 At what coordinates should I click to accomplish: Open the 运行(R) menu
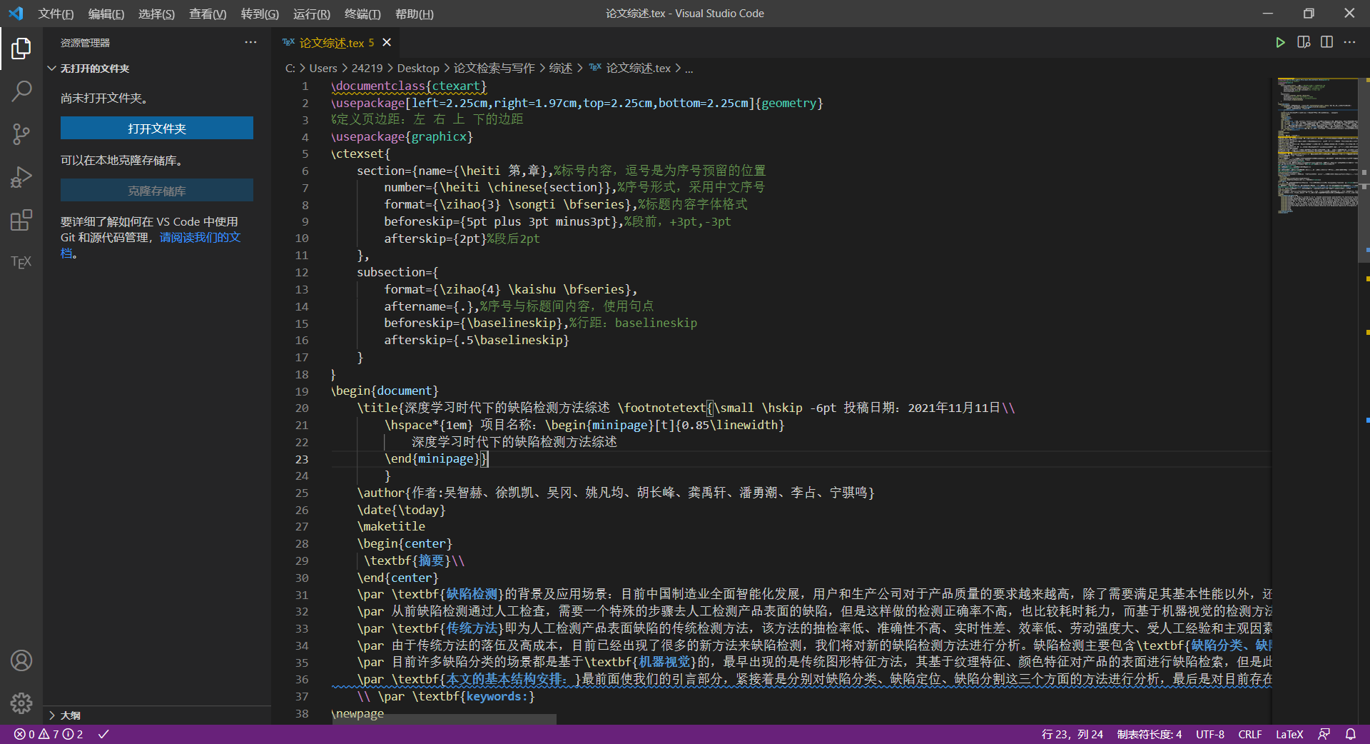(x=311, y=14)
